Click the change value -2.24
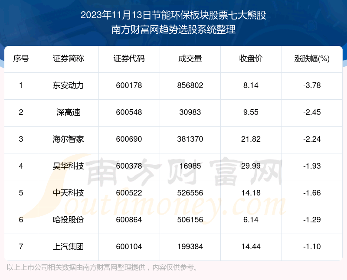 [312, 139]
